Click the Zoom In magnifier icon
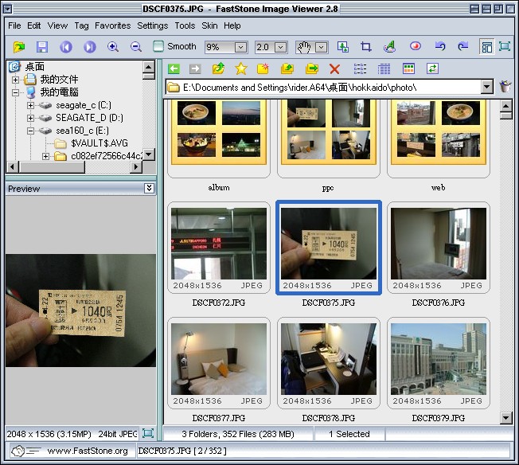The width and height of the screenshot is (519, 465). [x=113, y=47]
